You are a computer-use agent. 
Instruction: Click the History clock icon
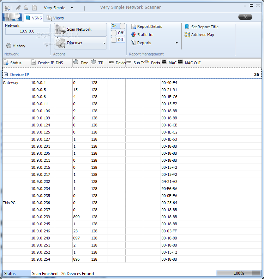(9, 46)
